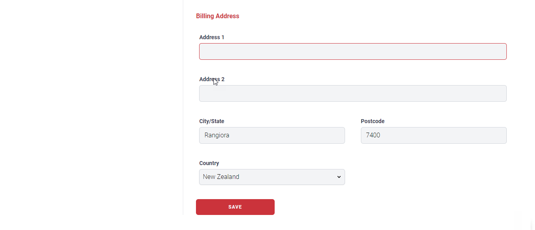This screenshot has width=535, height=230.
Task: Click on the Rangiora text value
Action: click(x=217, y=135)
